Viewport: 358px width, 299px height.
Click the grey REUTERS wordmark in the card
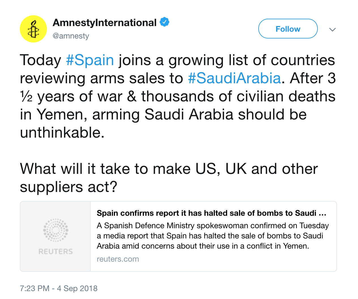56,251
